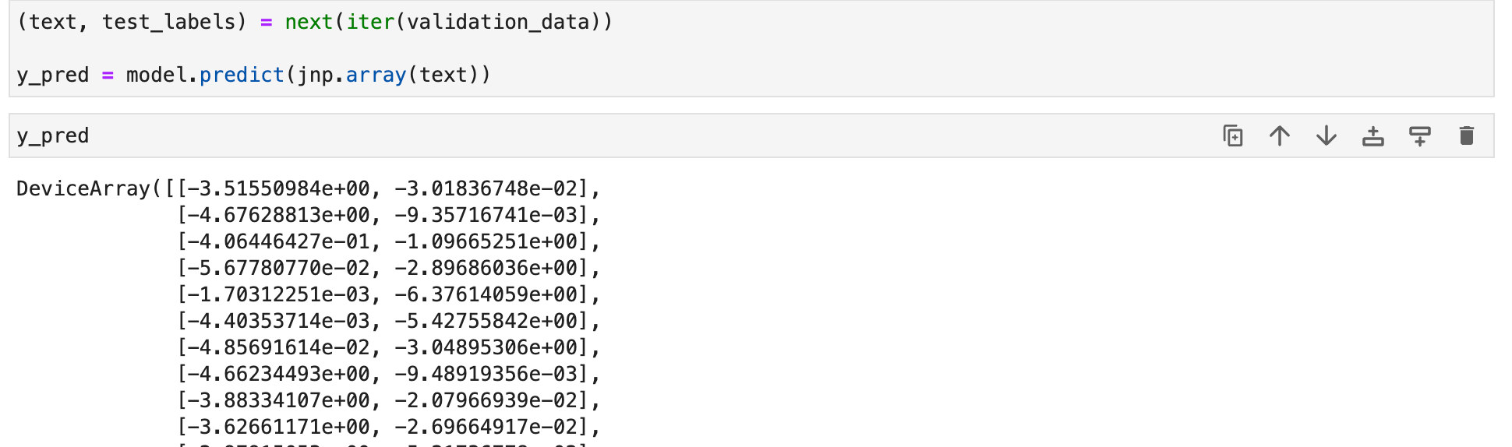Click 'model' in the y_pred assignment line
Image resolution: width=1512 pixels, height=447 pixels.
(x=156, y=75)
